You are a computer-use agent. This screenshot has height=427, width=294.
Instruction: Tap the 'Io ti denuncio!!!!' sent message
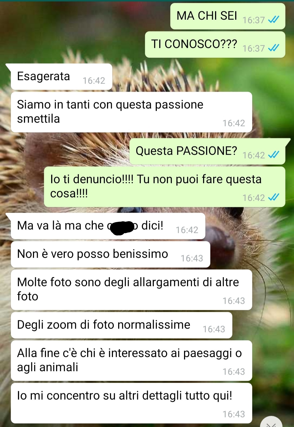(x=165, y=187)
